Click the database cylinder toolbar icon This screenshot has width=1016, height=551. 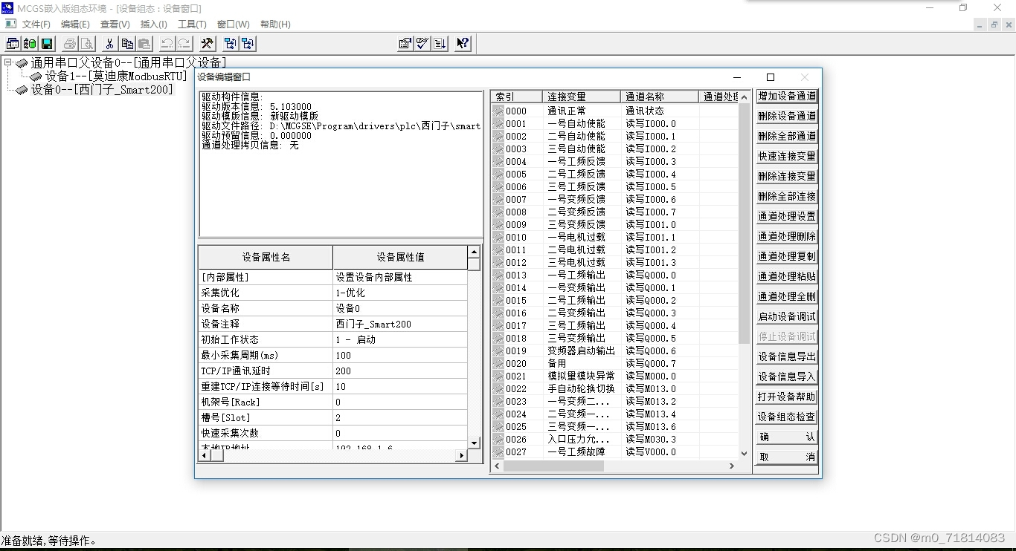[x=30, y=44]
